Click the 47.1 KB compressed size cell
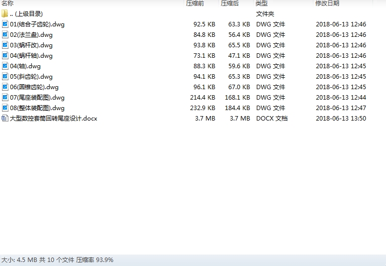The image size is (386, 266). point(239,56)
